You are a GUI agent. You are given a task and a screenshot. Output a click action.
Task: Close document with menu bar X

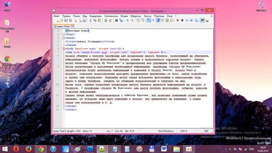[x=211, y=16]
